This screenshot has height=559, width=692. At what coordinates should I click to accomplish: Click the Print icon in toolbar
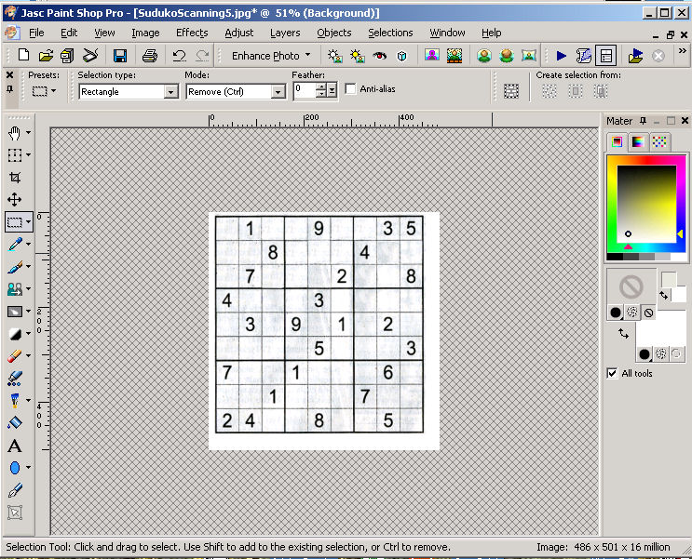point(149,56)
